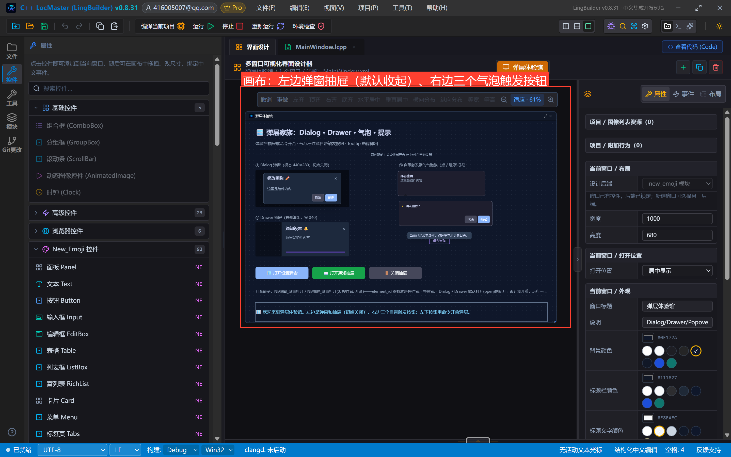Open the debug bug icon
Viewport: 731px width, 457px height.
[x=611, y=26]
